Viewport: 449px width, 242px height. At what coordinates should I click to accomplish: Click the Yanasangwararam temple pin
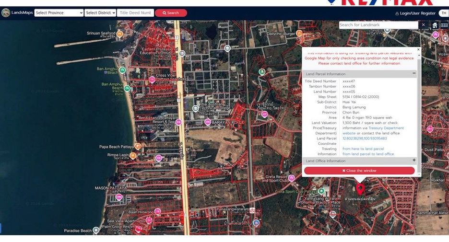coord(252,211)
